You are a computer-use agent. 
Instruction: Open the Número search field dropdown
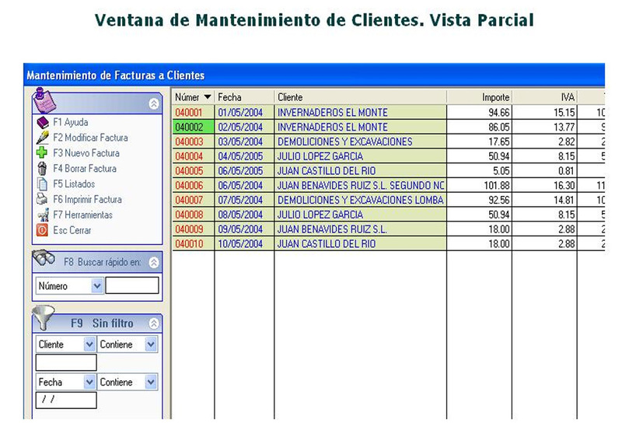coord(97,285)
